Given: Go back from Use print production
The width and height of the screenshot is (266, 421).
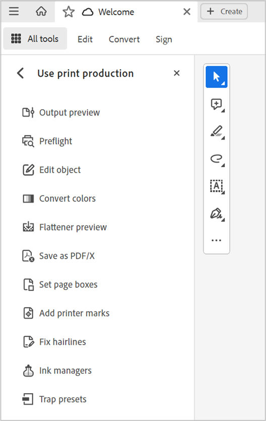Looking at the screenshot, I should pos(20,73).
